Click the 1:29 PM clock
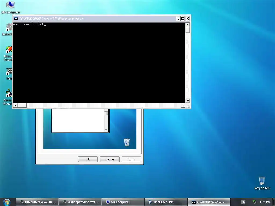The width and height of the screenshot is (275, 206). tap(265, 202)
